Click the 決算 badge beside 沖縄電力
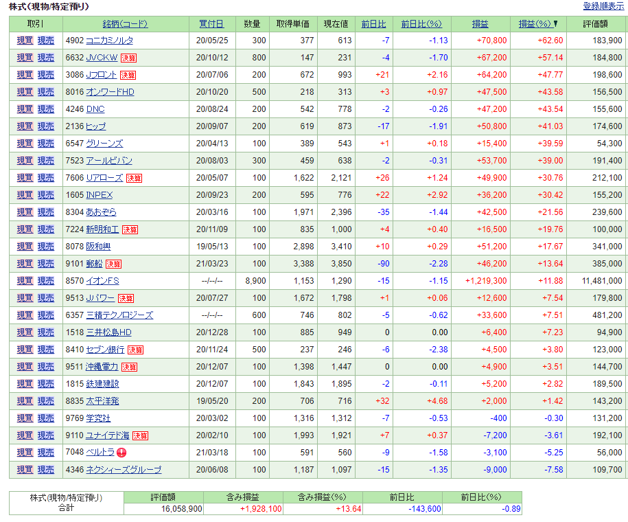The height and width of the screenshot is (522, 628). (x=129, y=367)
